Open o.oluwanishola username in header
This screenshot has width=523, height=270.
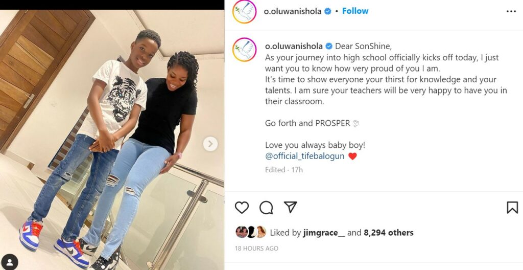coord(293,11)
